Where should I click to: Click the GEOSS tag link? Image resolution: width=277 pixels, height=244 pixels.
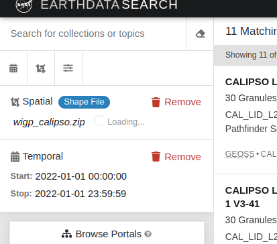click(239, 154)
